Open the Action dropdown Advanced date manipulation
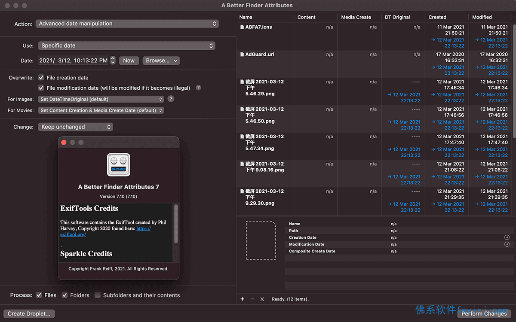The width and height of the screenshot is (516, 322). [x=127, y=24]
